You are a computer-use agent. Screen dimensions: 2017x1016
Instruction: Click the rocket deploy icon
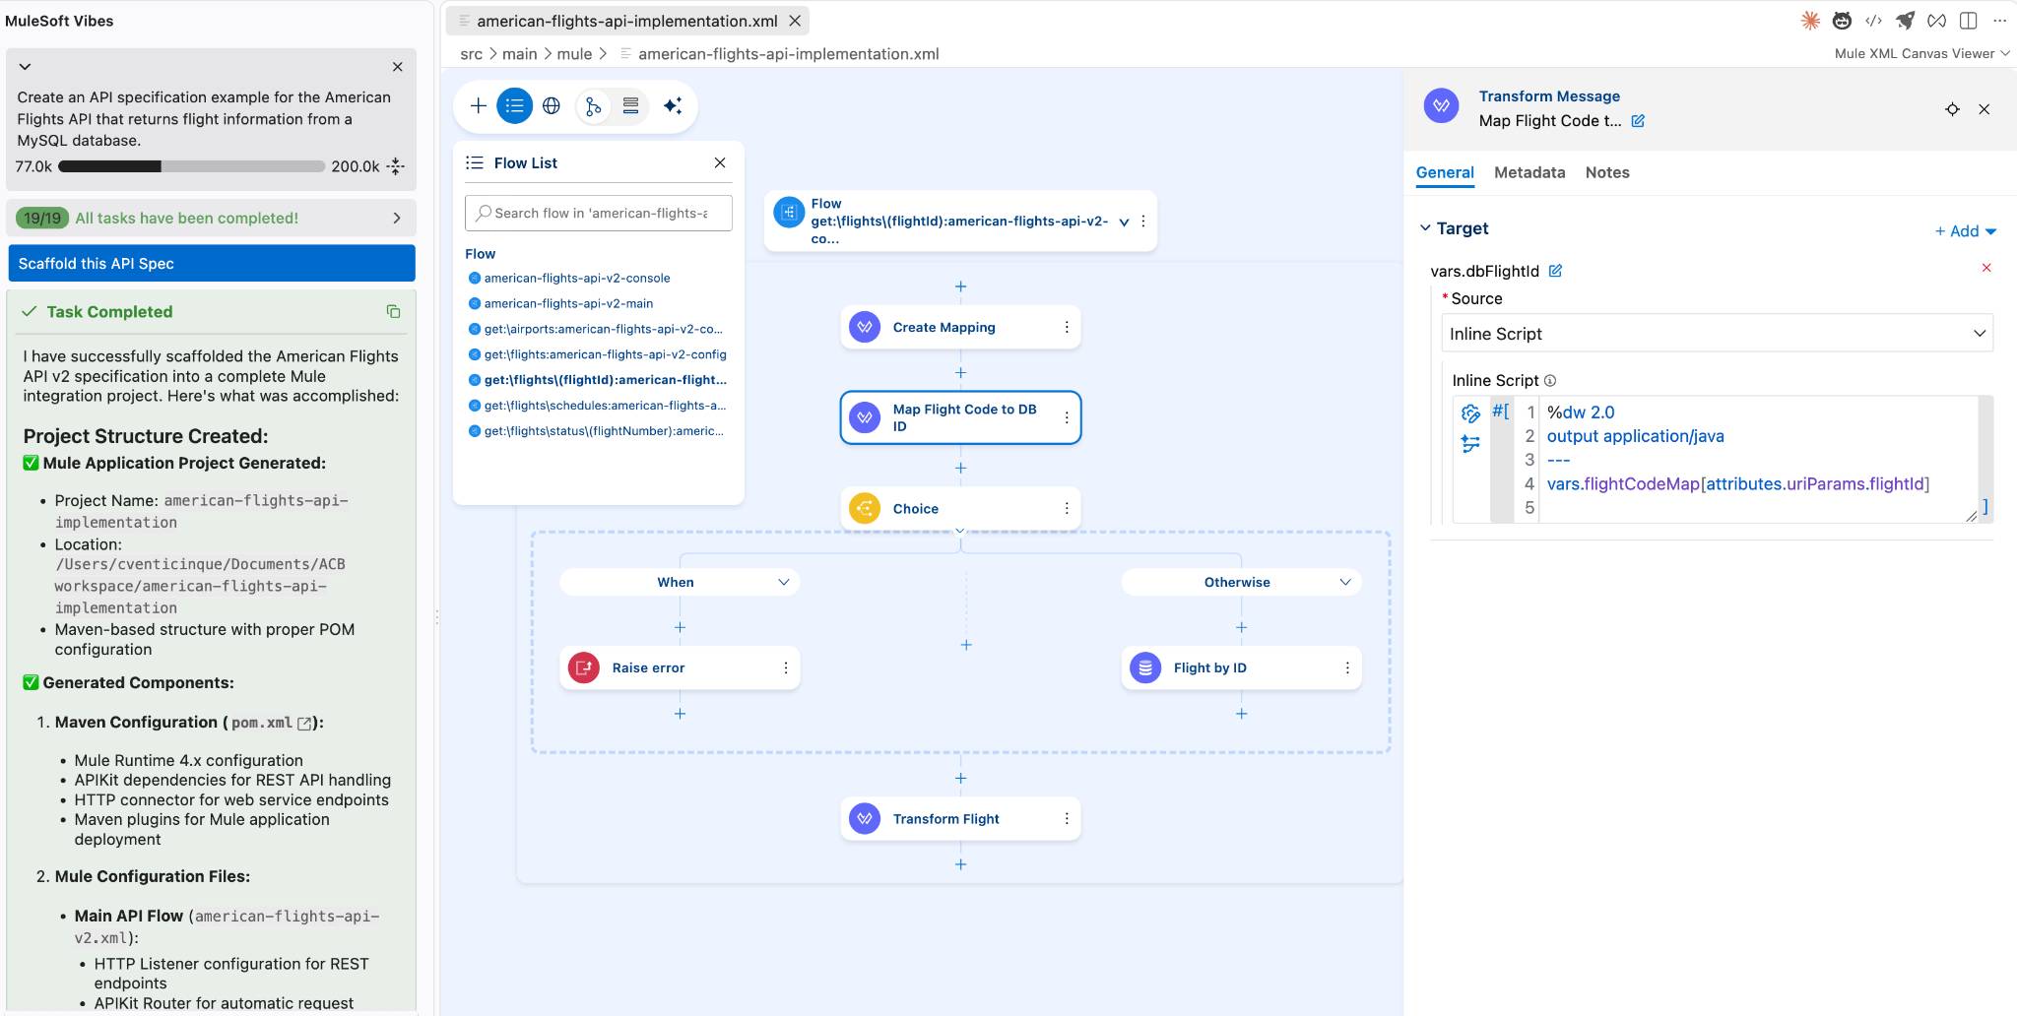click(x=1905, y=21)
